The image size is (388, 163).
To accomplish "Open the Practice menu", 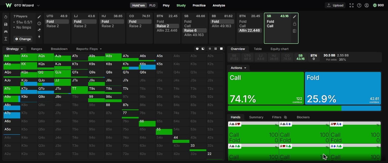I will pos(199,5).
